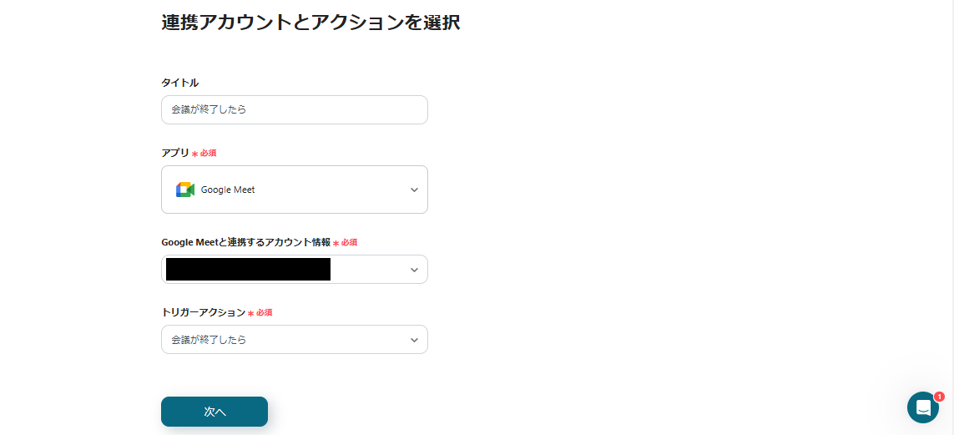This screenshot has height=435, width=954.
Task: Click the アプリ field label
Action: 175,153
